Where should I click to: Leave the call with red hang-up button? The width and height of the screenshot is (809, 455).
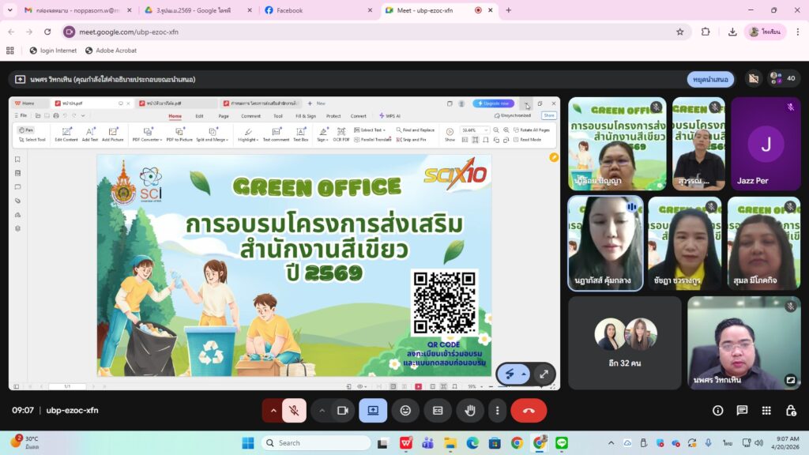point(529,411)
